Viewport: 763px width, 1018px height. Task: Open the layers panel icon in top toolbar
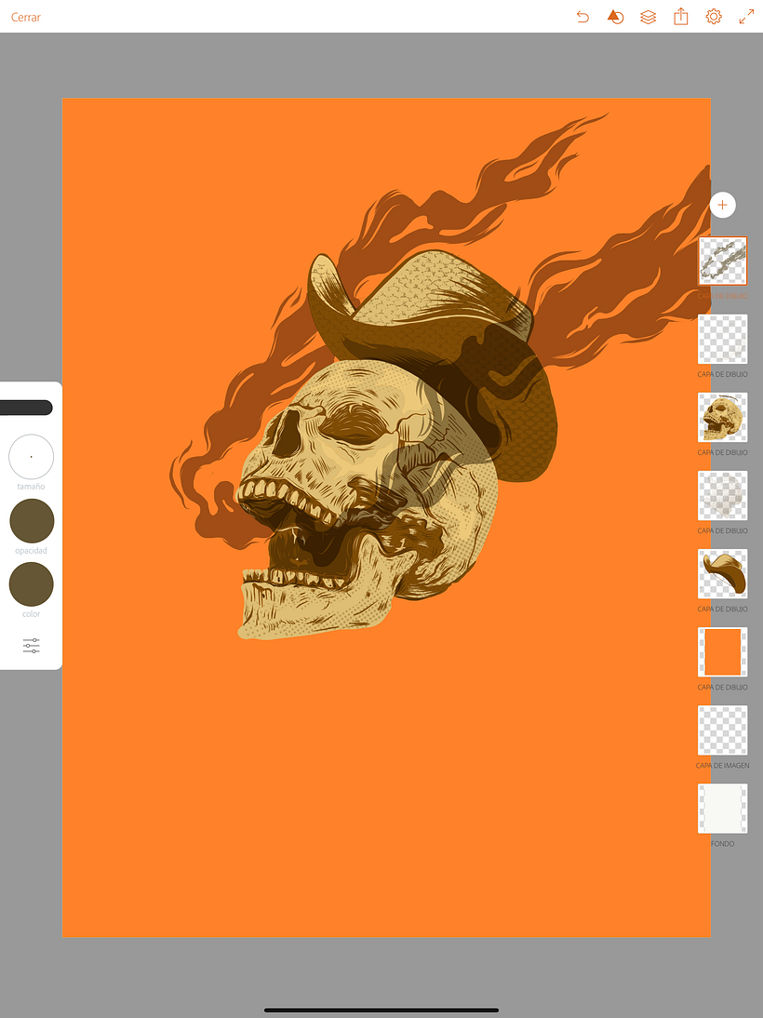pyautogui.click(x=648, y=16)
